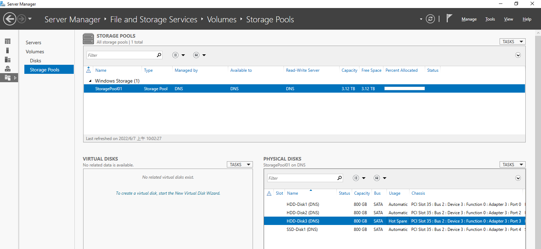Screen dimensions: 541x249
Task: Click the Storage Pools section header icon
Action: click(88, 39)
